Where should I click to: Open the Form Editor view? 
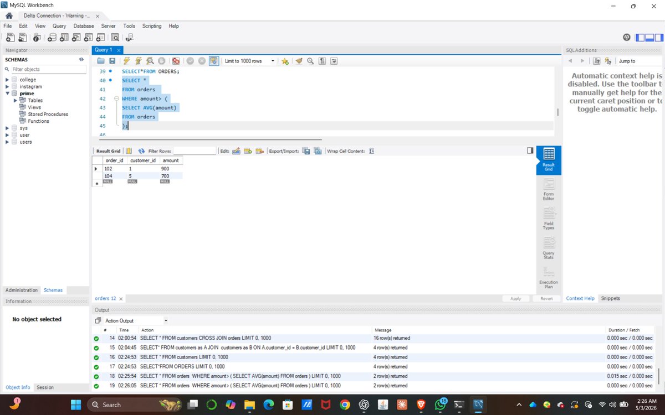point(549,189)
